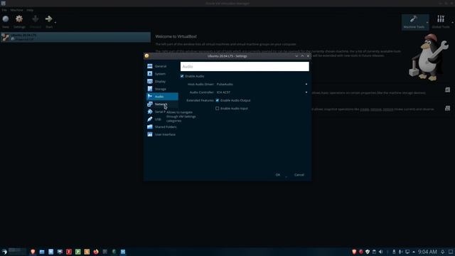Open Global Tools in the manager window
Viewport: 455px width, 256px height.
(x=441, y=22)
